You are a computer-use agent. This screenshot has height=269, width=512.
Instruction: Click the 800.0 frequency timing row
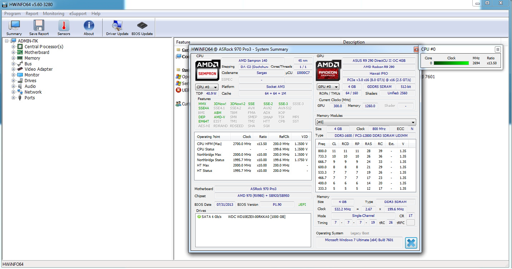(x=366, y=151)
